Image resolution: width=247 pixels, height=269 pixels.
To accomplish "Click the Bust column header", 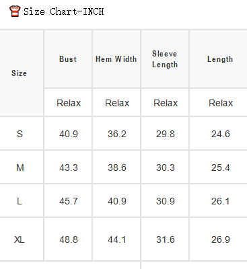I will coord(68,59).
